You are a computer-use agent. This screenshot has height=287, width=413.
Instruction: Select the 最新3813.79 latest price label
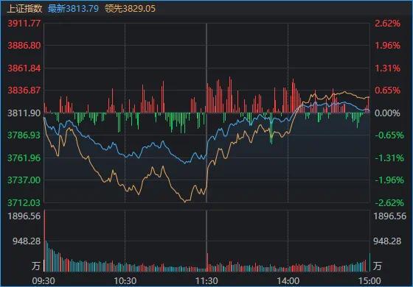73,9
